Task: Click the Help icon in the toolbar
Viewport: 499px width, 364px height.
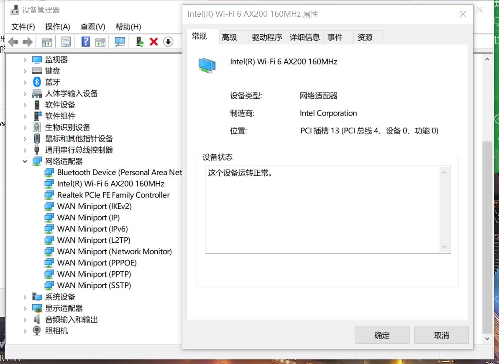Action: click(x=85, y=41)
